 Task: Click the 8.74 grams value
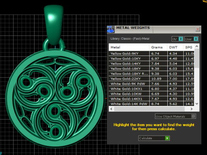tap(155, 104)
